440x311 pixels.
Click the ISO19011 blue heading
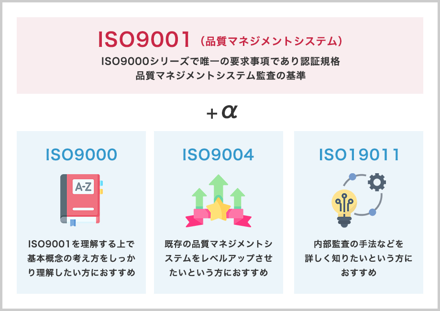click(359, 155)
